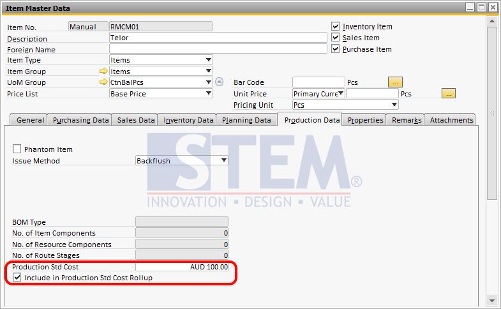
Task: Select the Planning Data tab
Action: (x=246, y=120)
